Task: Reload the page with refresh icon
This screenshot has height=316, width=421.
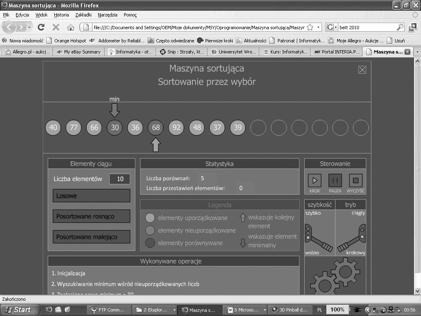Action: 41,27
